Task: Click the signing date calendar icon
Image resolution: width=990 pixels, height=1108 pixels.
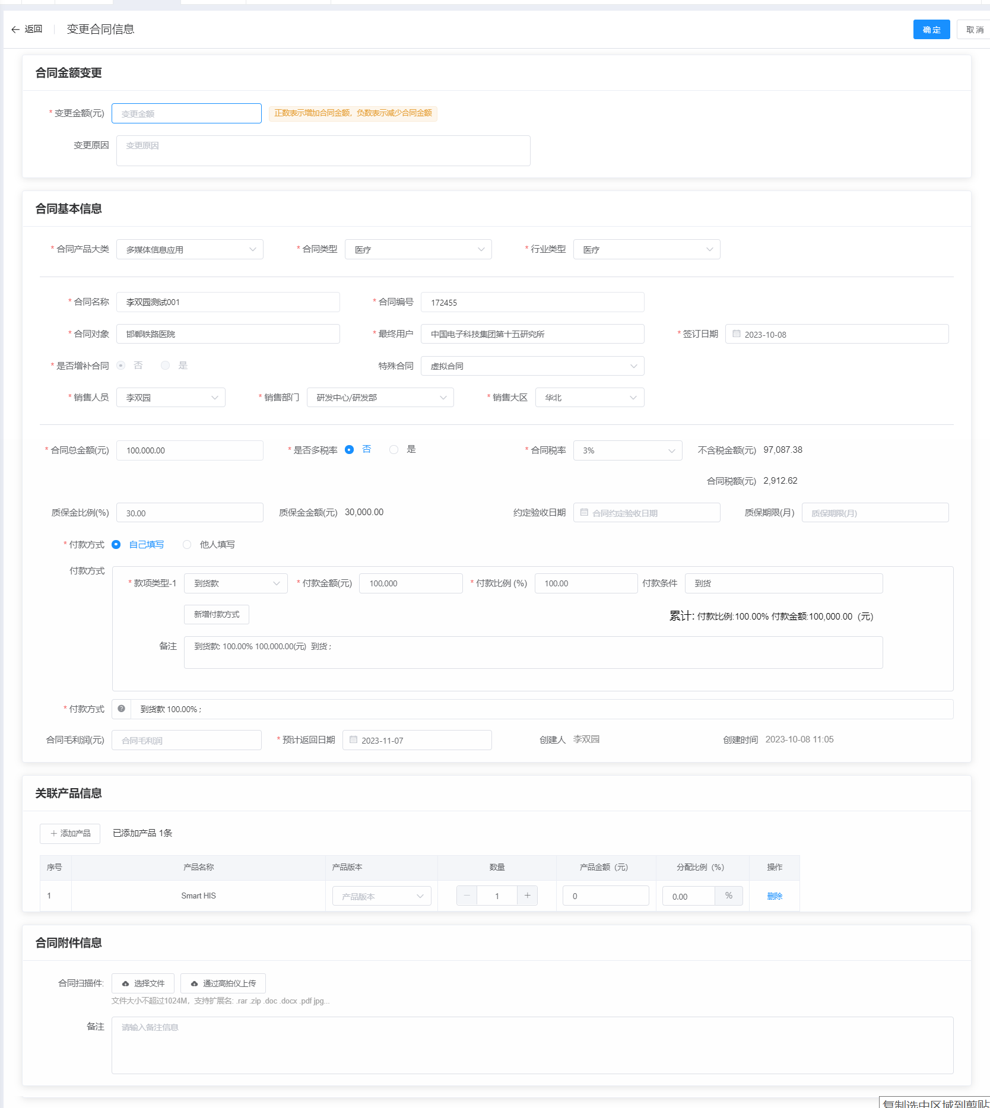Action: (736, 334)
